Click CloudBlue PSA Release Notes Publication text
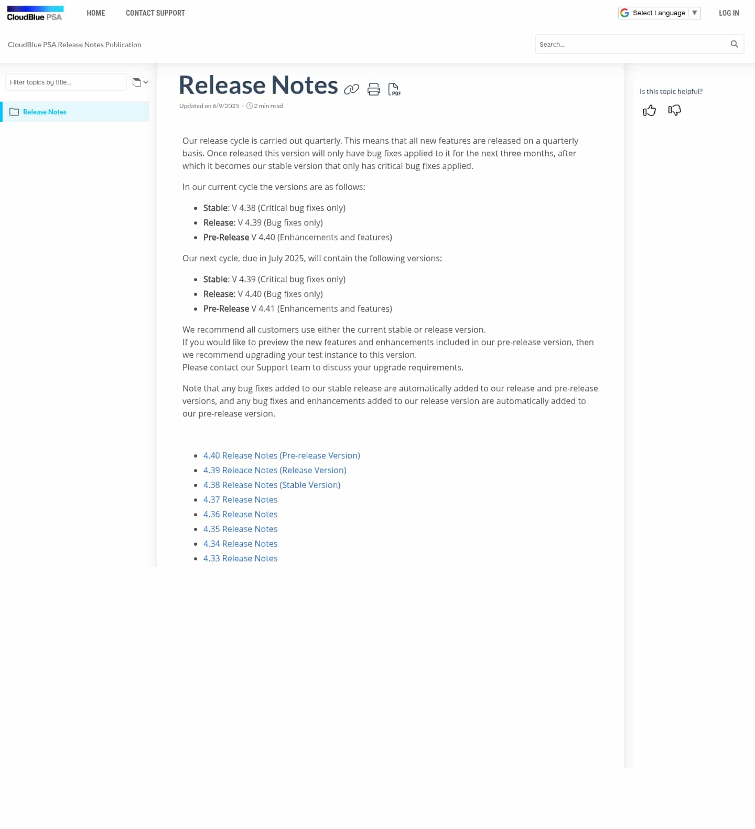The image size is (755, 829). (74, 45)
